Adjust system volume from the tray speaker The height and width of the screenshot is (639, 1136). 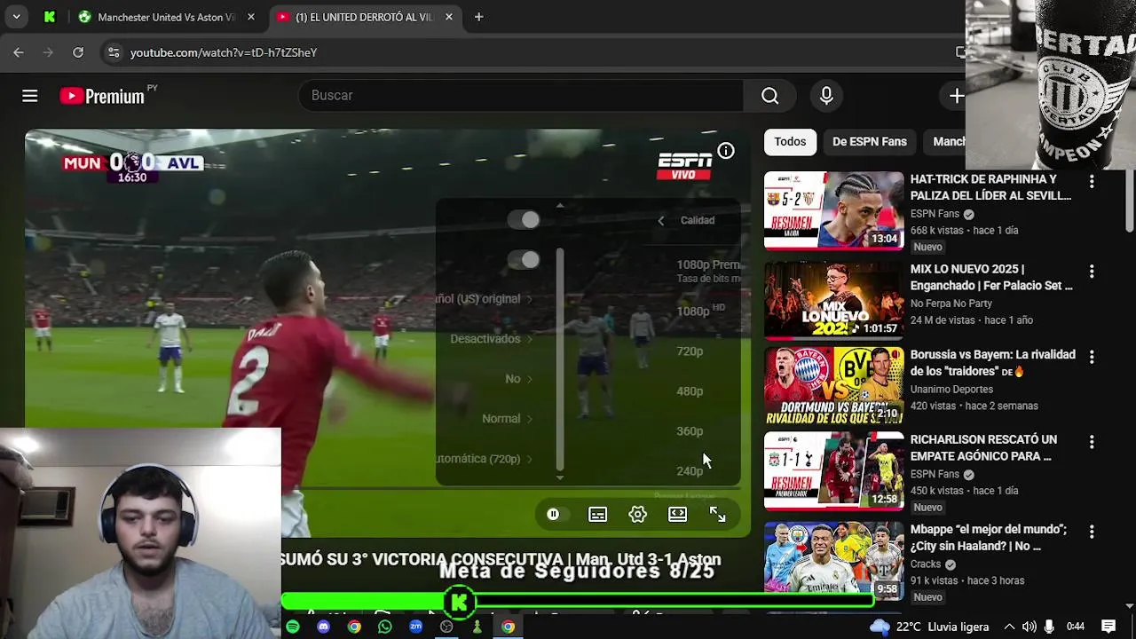click(x=1029, y=627)
